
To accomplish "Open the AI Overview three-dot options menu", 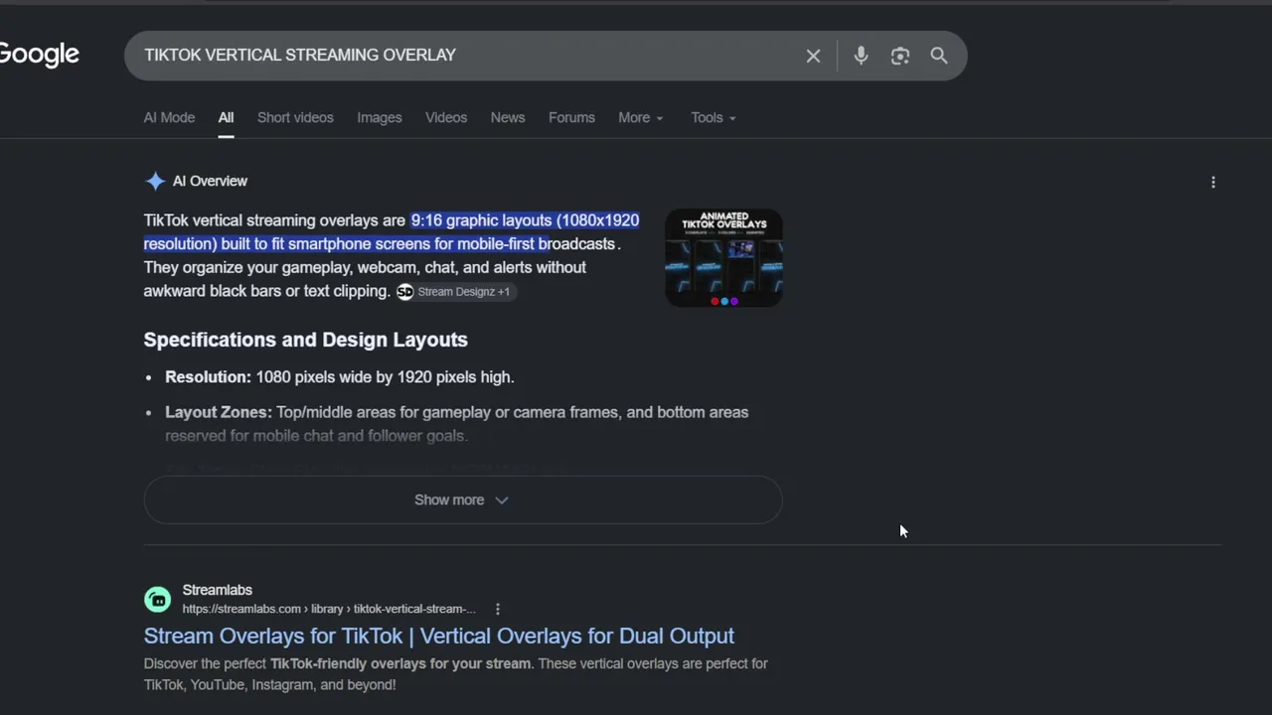I will click(x=1212, y=182).
